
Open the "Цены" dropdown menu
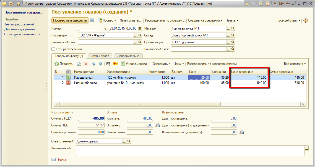[x=179, y=64]
